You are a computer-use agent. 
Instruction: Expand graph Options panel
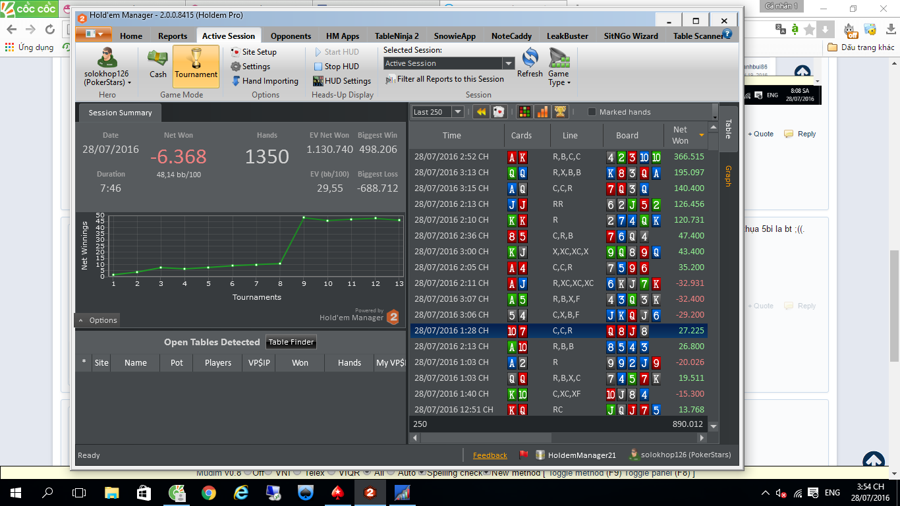coord(97,320)
